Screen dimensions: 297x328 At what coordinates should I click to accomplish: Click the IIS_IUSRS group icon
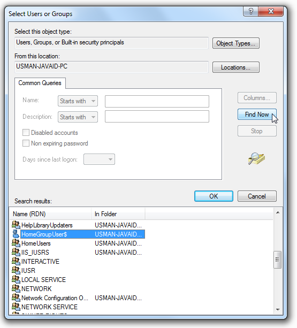coord(16,252)
